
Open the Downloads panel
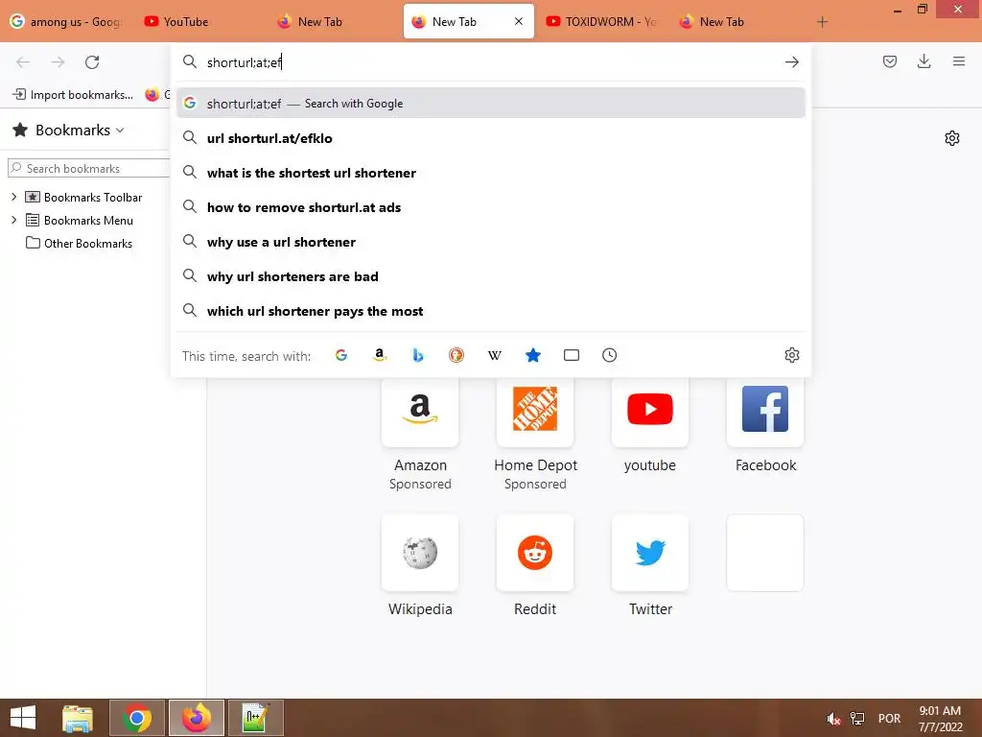(x=924, y=61)
